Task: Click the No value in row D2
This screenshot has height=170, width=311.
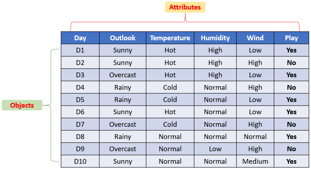Action: pyautogui.click(x=291, y=63)
